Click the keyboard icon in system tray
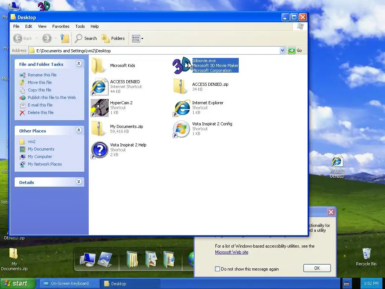Screen dimensions: 385x289 (x=346, y=284)
